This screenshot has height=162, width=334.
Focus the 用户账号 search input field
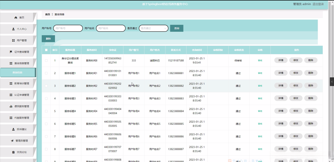tap(68, 28)
